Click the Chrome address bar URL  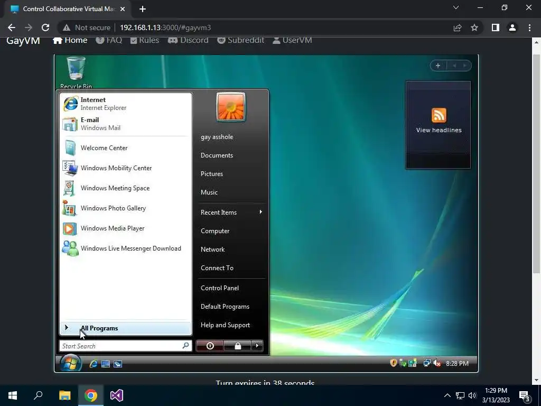click(x=165, y=27)
